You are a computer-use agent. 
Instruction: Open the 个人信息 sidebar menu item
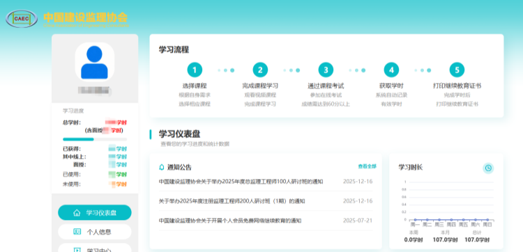point(95,232)
